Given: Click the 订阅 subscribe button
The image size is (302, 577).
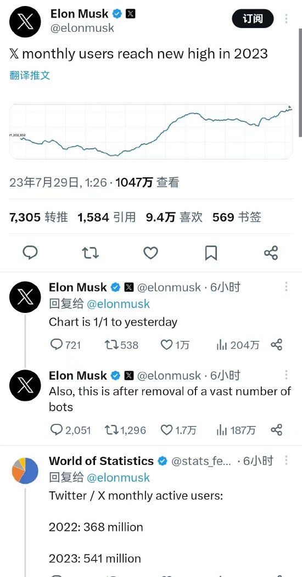Looking at the screenshot, I should coord(253,19).
